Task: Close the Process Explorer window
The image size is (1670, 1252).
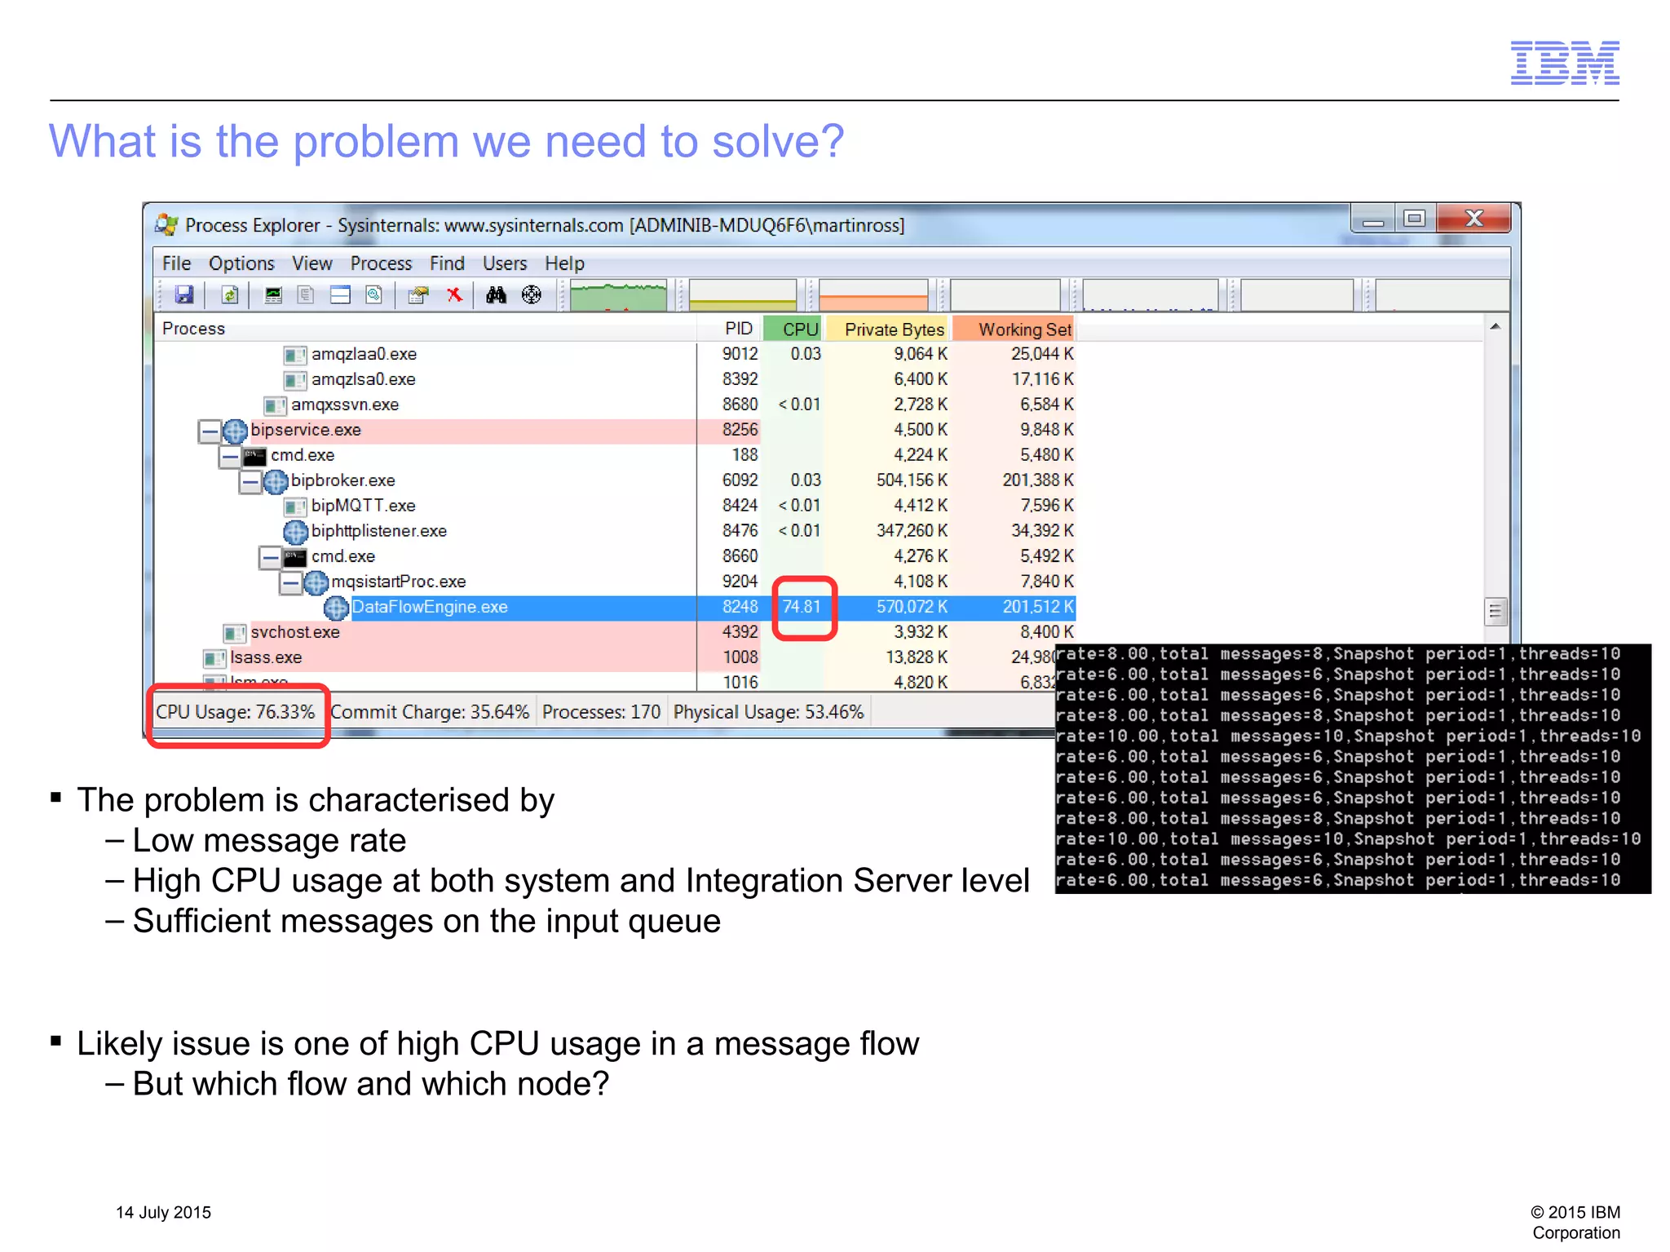Action: point(1473,219)
